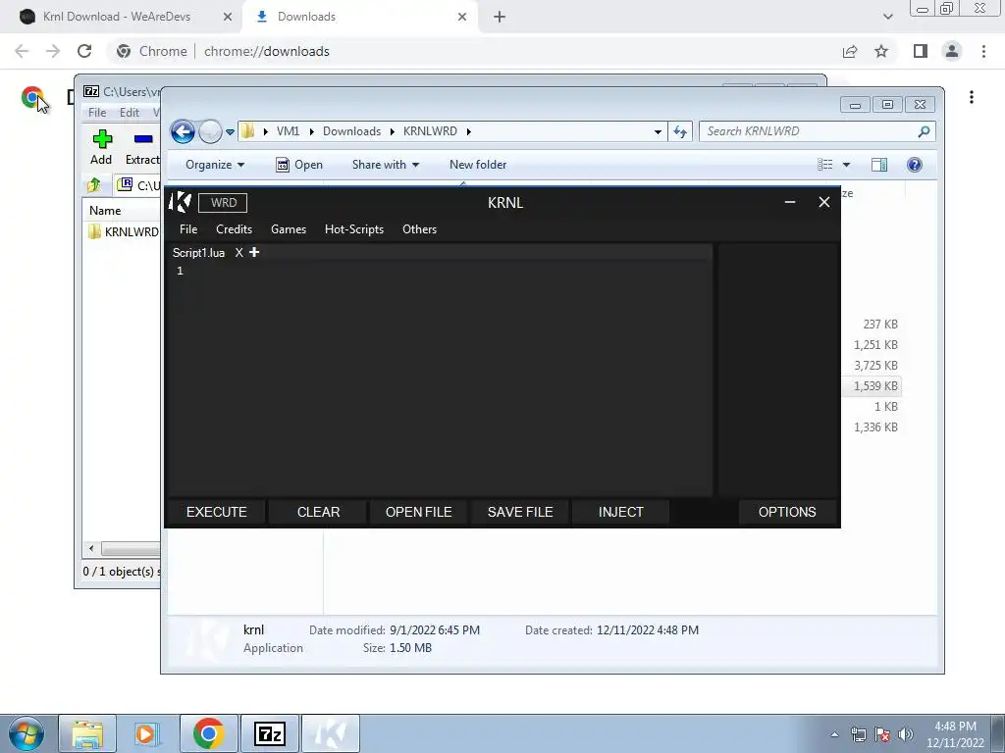Open the File menu in 7-Zip
The image size is (1005, 753).
tap(97, 113)
